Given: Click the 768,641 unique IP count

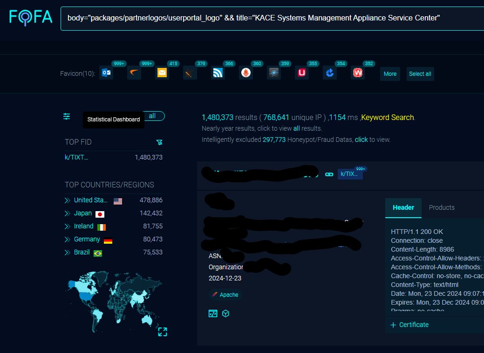Looking at the screenshot, I should (x=276, y=118).
